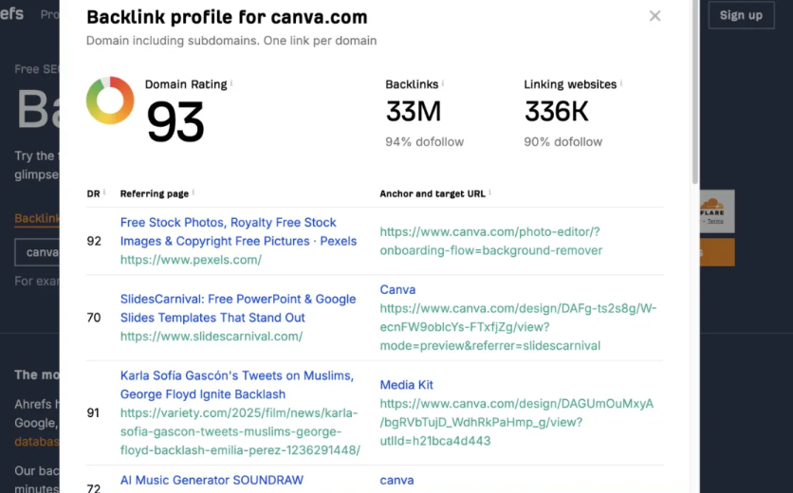Open the slidescarnival.com URL link
This screenshot has height=493, width=793.
point(212,337)
